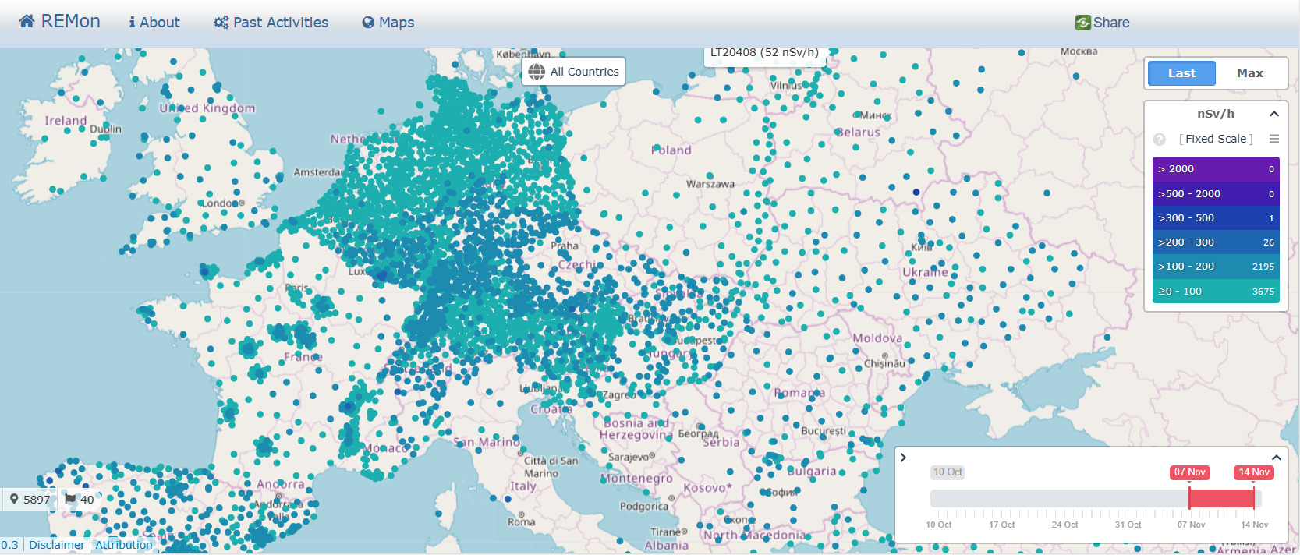Viewport: 1300px width, 555px height.
Task: Click the 3675 count in legend
Action: [x=1263, y=292]
